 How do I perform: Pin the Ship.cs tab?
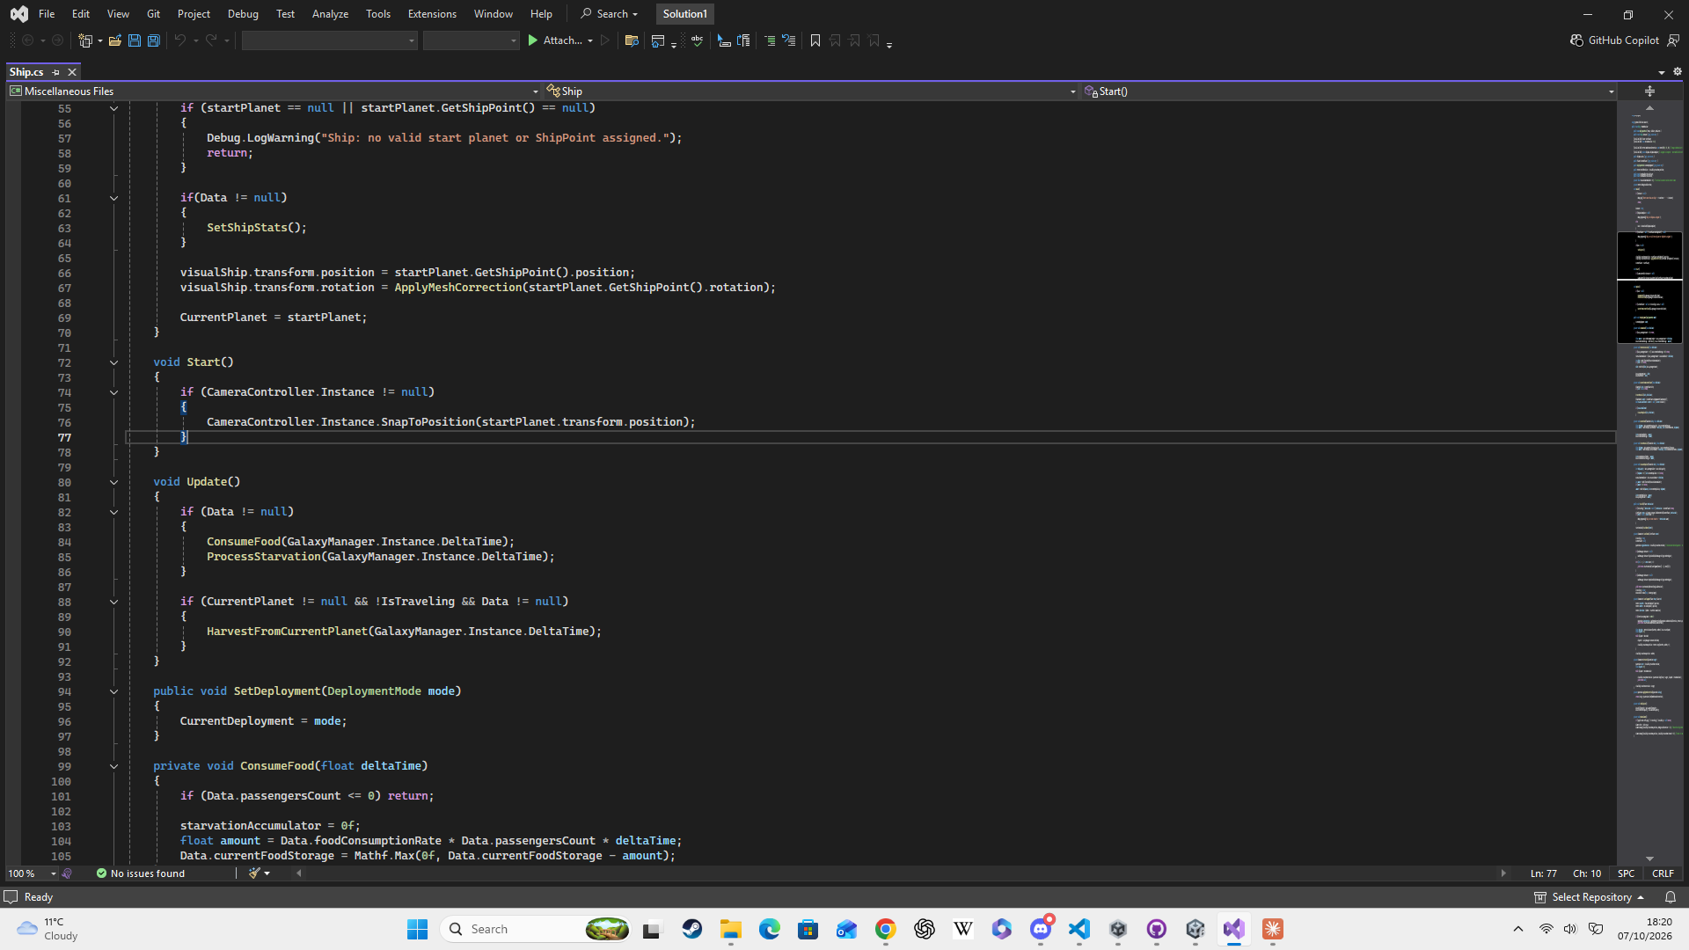pyautogui.click(x=56, y=72)
